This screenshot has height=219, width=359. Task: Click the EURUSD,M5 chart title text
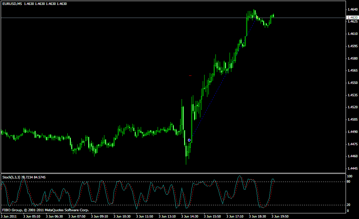[12, 4]
